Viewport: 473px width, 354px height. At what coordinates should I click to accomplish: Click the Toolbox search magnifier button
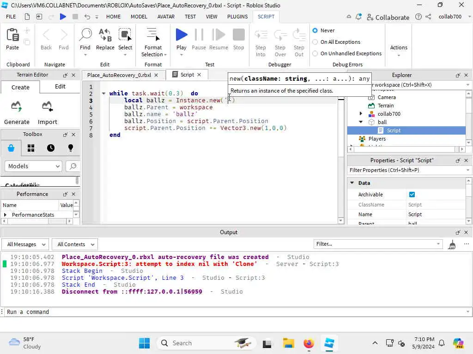[x=73, y=166]
